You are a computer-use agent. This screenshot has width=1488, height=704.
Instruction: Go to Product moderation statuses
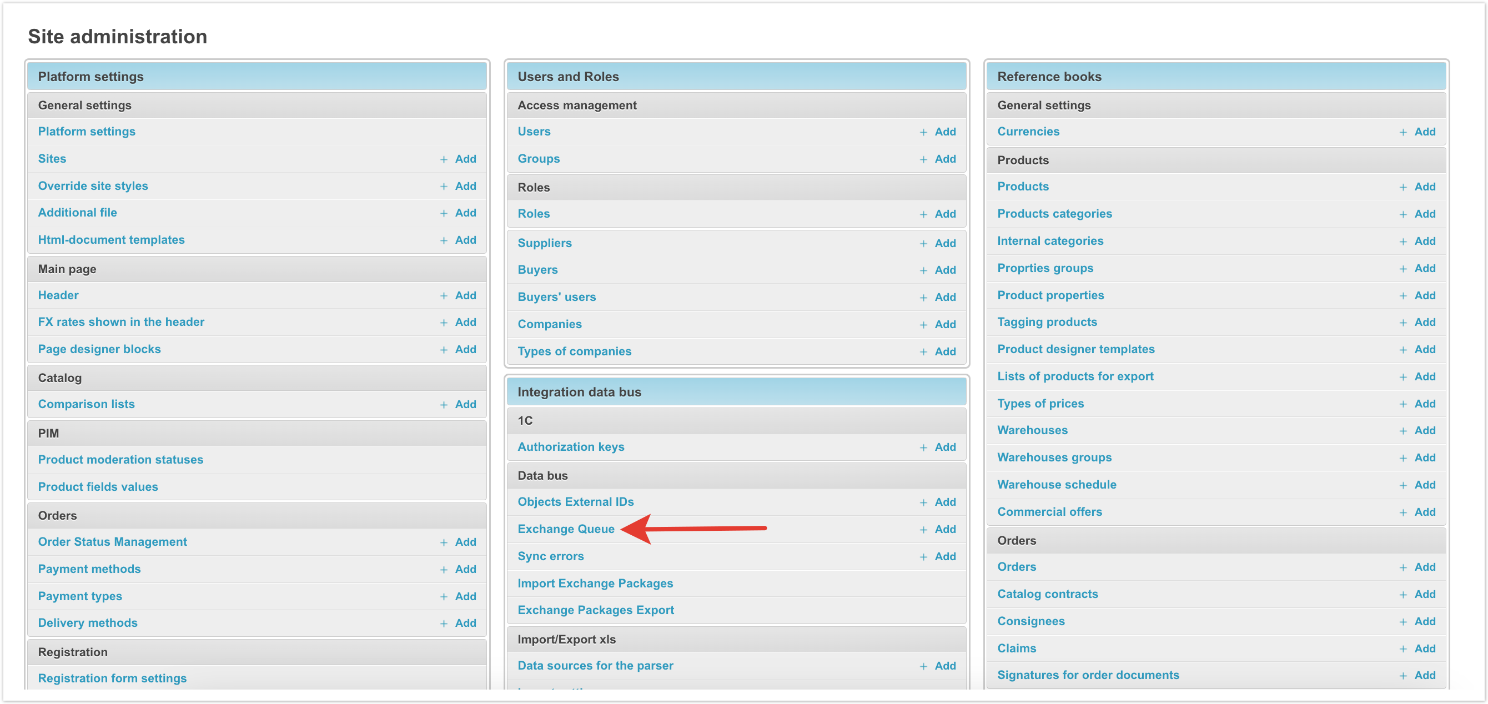point(120,460)
